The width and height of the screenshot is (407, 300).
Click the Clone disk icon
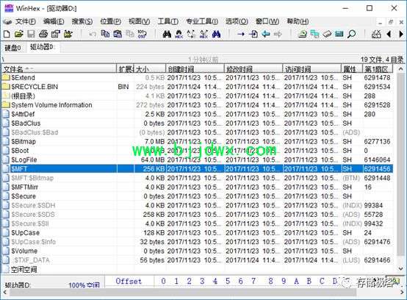click(314, 34)
